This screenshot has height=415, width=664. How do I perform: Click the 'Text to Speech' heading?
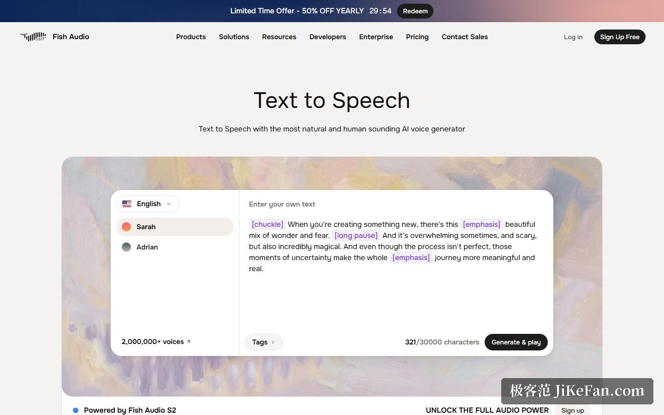pyautogui.click(x=332, y=100)
